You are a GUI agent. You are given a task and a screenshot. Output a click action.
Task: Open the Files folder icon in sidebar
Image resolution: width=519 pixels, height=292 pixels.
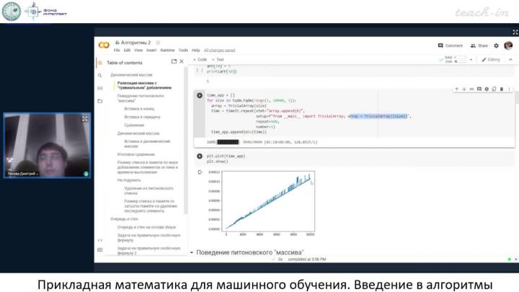pos(100,100)
